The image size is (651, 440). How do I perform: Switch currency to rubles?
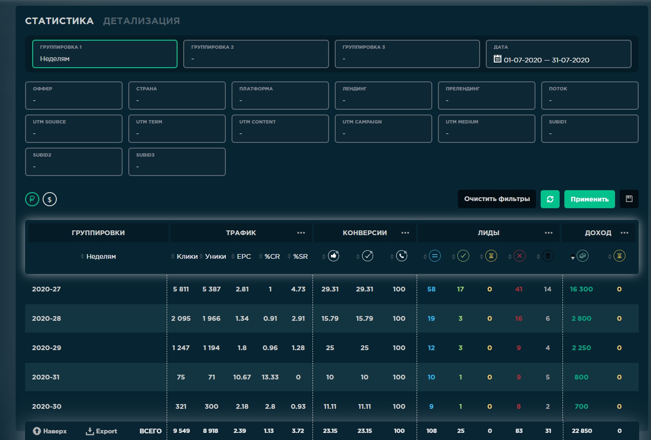click(x=32, y=199)
